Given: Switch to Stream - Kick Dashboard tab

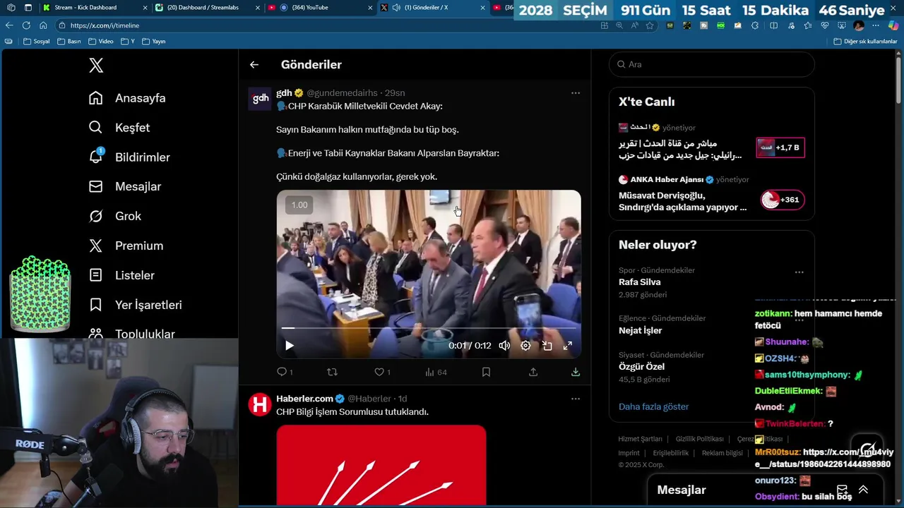Looking at the screenshot, I should [95, 8].
